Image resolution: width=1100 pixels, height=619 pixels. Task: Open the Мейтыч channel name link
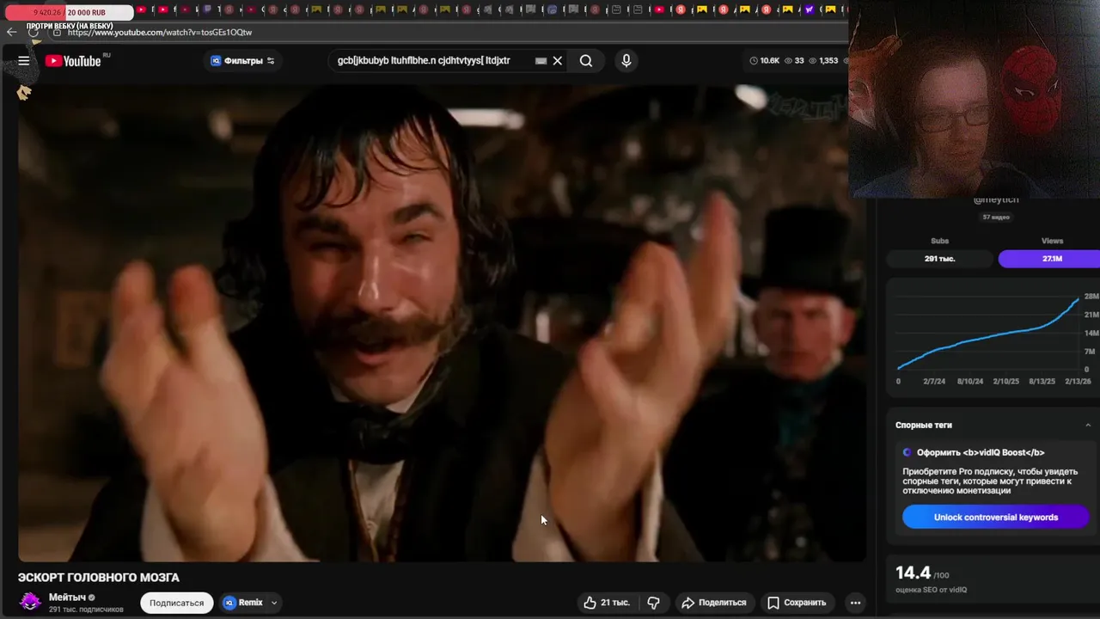click(67, 597)
